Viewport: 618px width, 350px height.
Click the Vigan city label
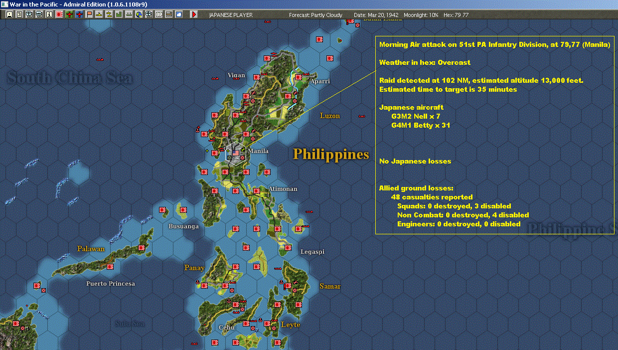click(x=236, y=75)
